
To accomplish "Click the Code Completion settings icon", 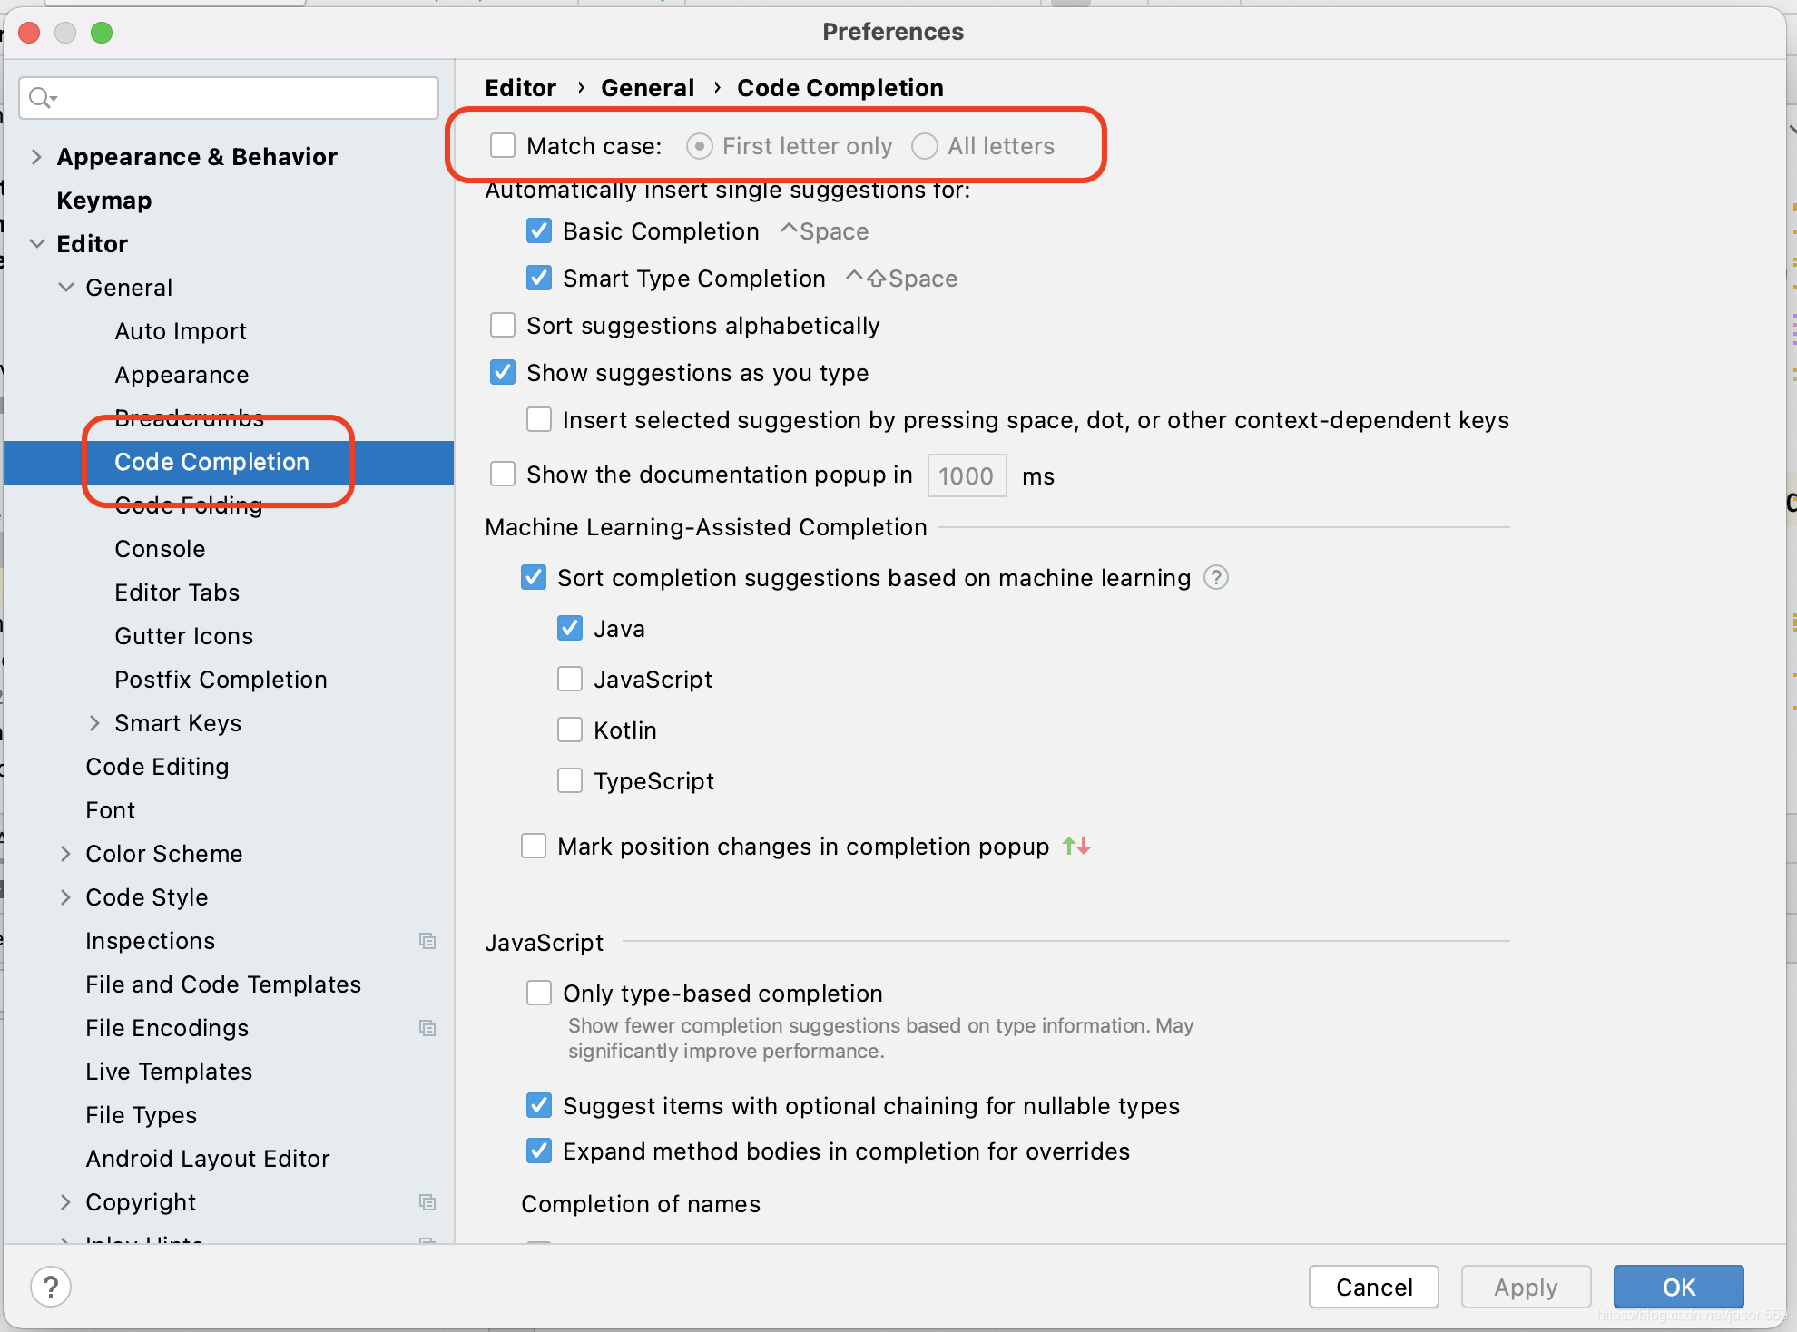I will [212, 462].
